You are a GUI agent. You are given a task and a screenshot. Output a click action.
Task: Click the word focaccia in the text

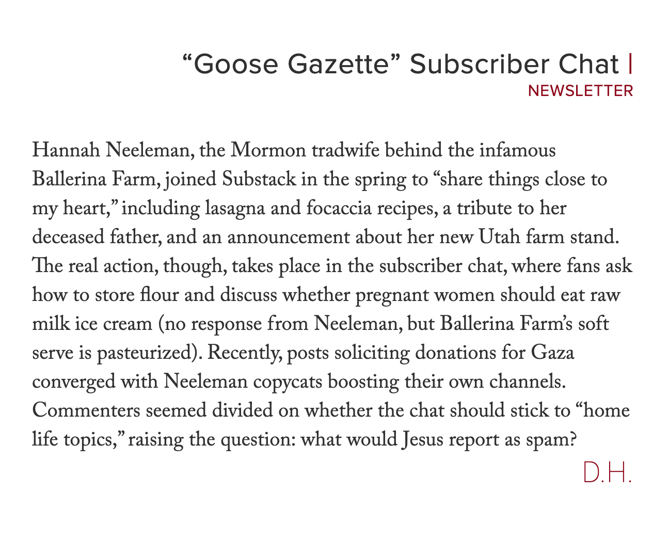click(x=336, y=209)
